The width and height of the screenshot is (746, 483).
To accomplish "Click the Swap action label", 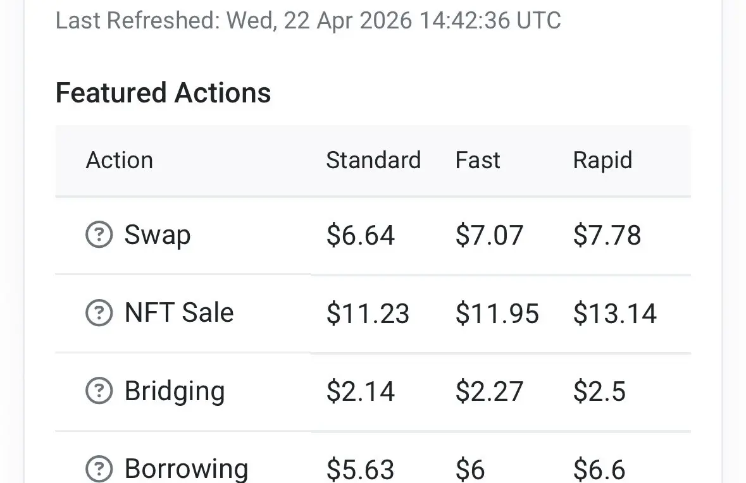I will pos(158,235).
